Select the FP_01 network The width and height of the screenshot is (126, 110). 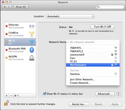[93, 61]
